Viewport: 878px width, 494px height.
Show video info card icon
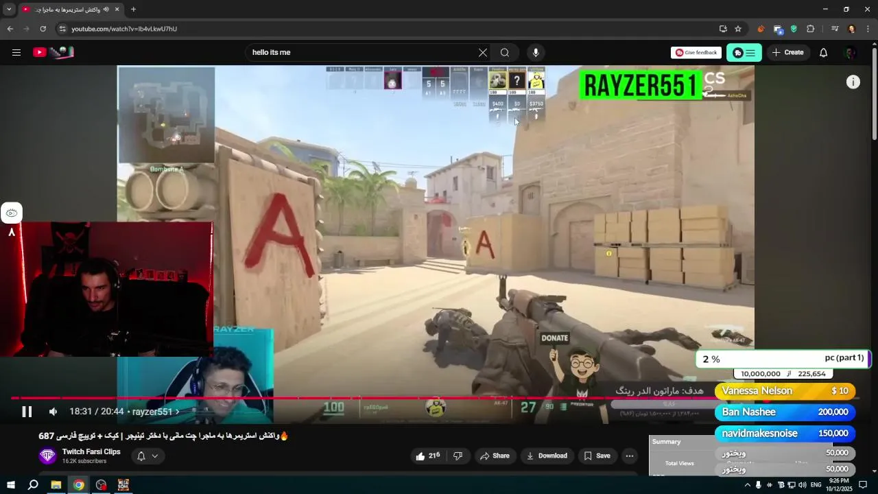pos(853,82)
